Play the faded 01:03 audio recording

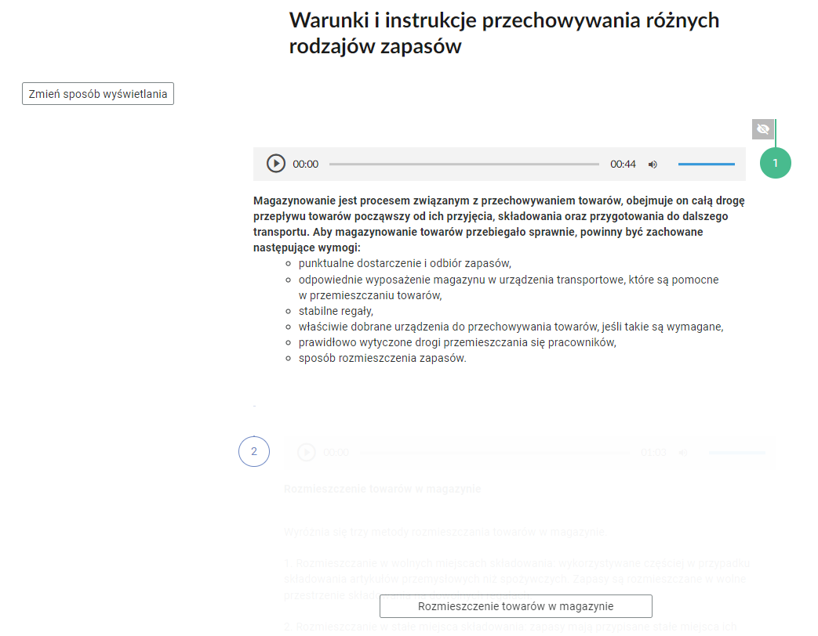click(x=307, y=452)
